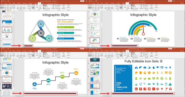The width and height of the screenshot is (185, 97).
Task: Open Slide Sorter in bottom-left window
Action: pos(8,55)
